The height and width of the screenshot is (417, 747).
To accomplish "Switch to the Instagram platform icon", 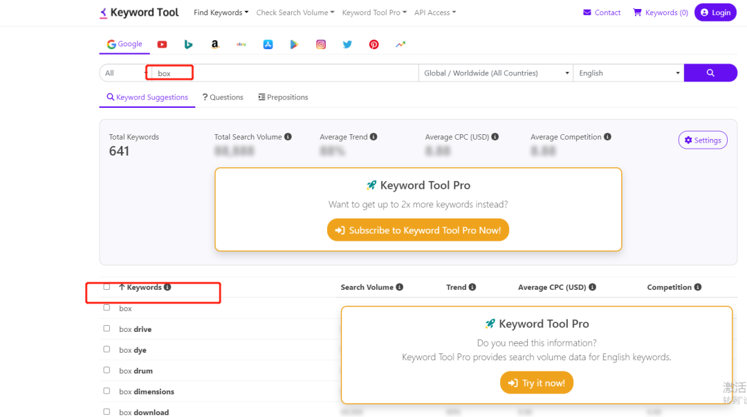I will coord(321,44).
